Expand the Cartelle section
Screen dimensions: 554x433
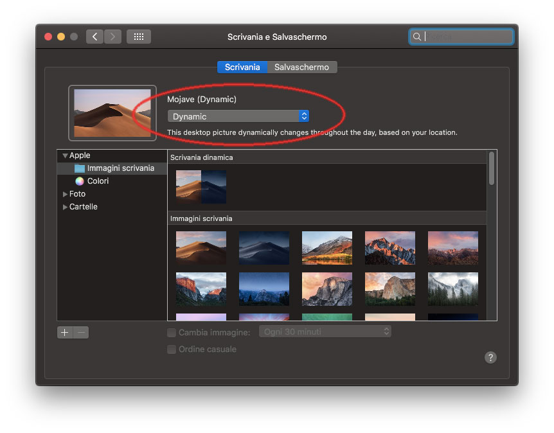[x=65, y=207]
